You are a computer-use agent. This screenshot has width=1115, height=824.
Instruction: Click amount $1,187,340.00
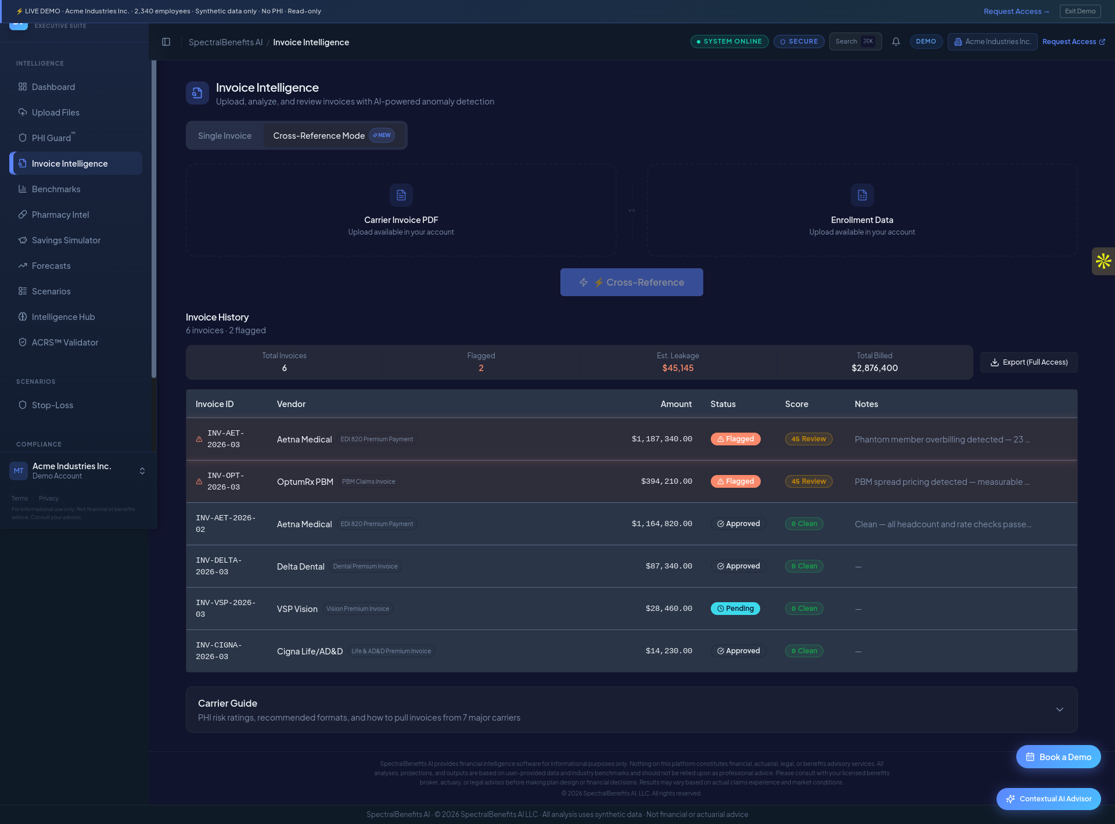662,439
